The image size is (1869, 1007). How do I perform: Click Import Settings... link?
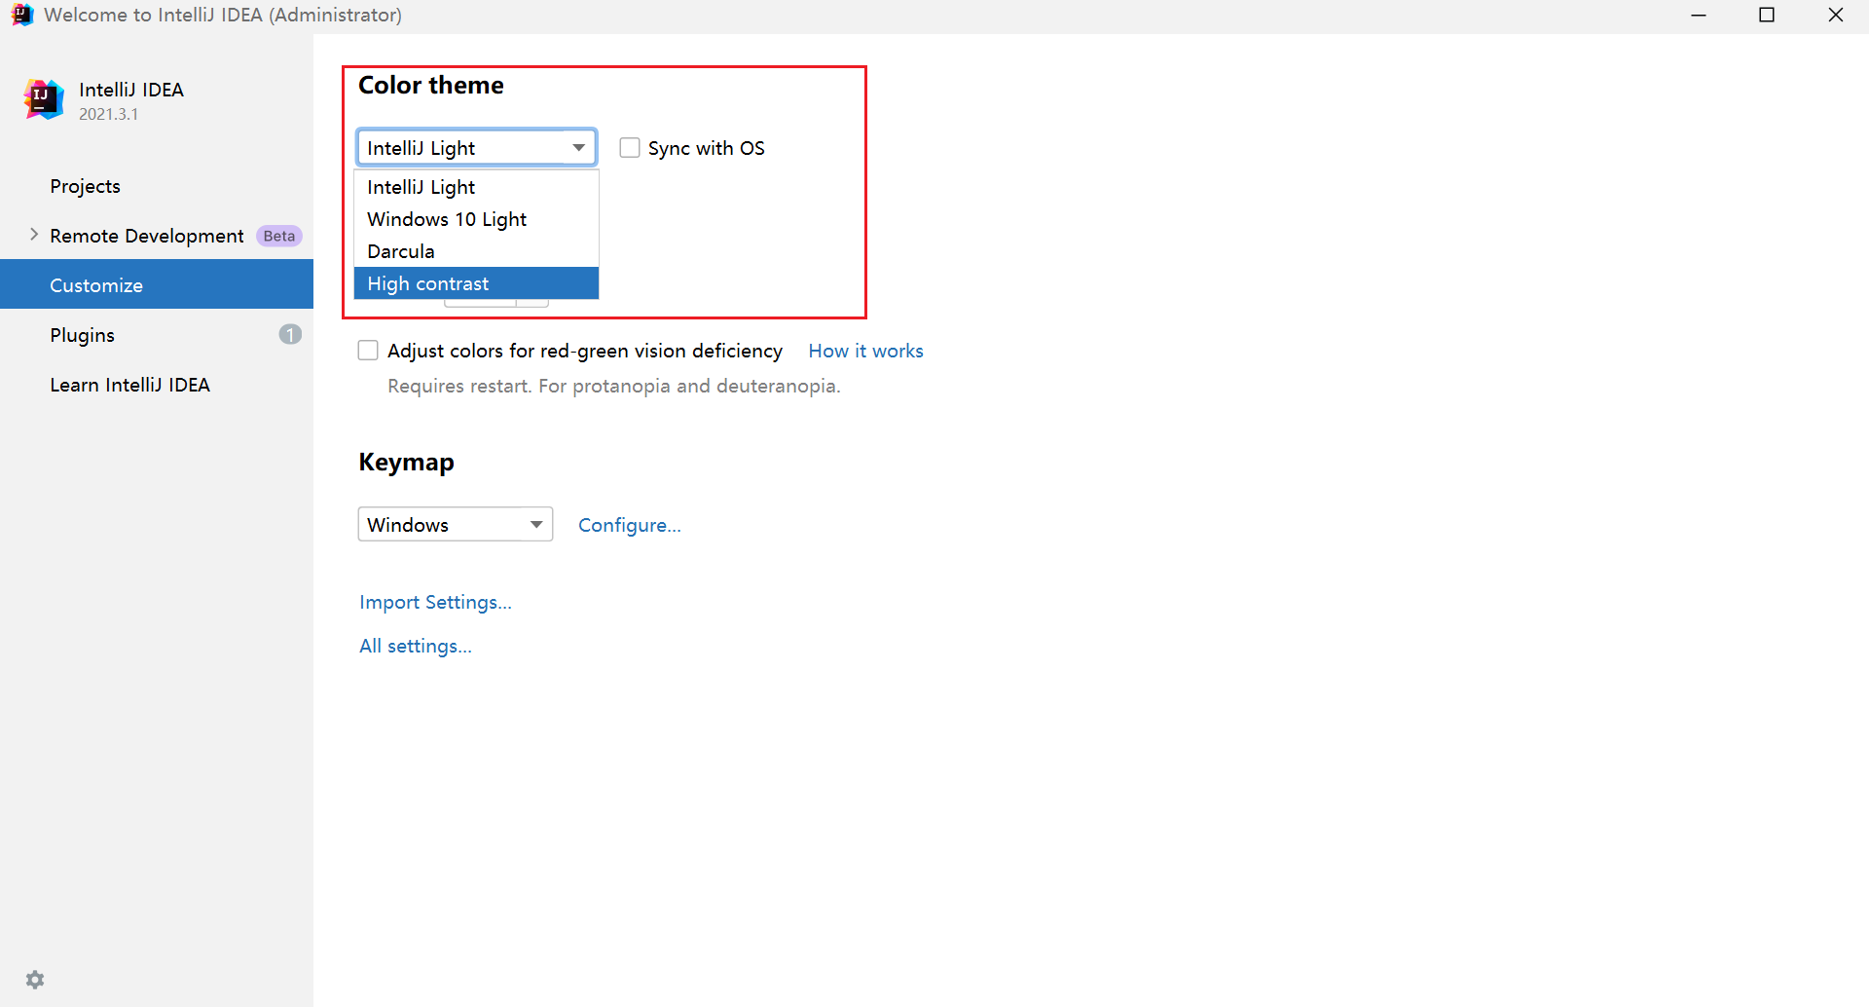(435, 602)
